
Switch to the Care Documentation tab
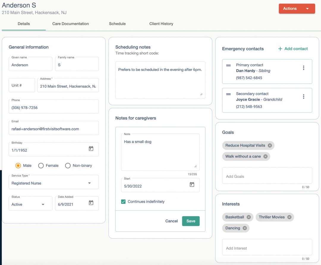tap(70, 24)
